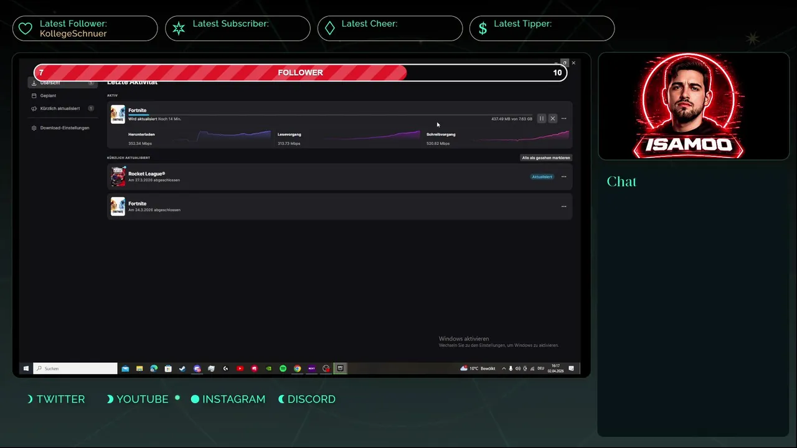
Task: Click 'Am 24.3.2026 abgeschlossen' text
Action: pos(154,210)
